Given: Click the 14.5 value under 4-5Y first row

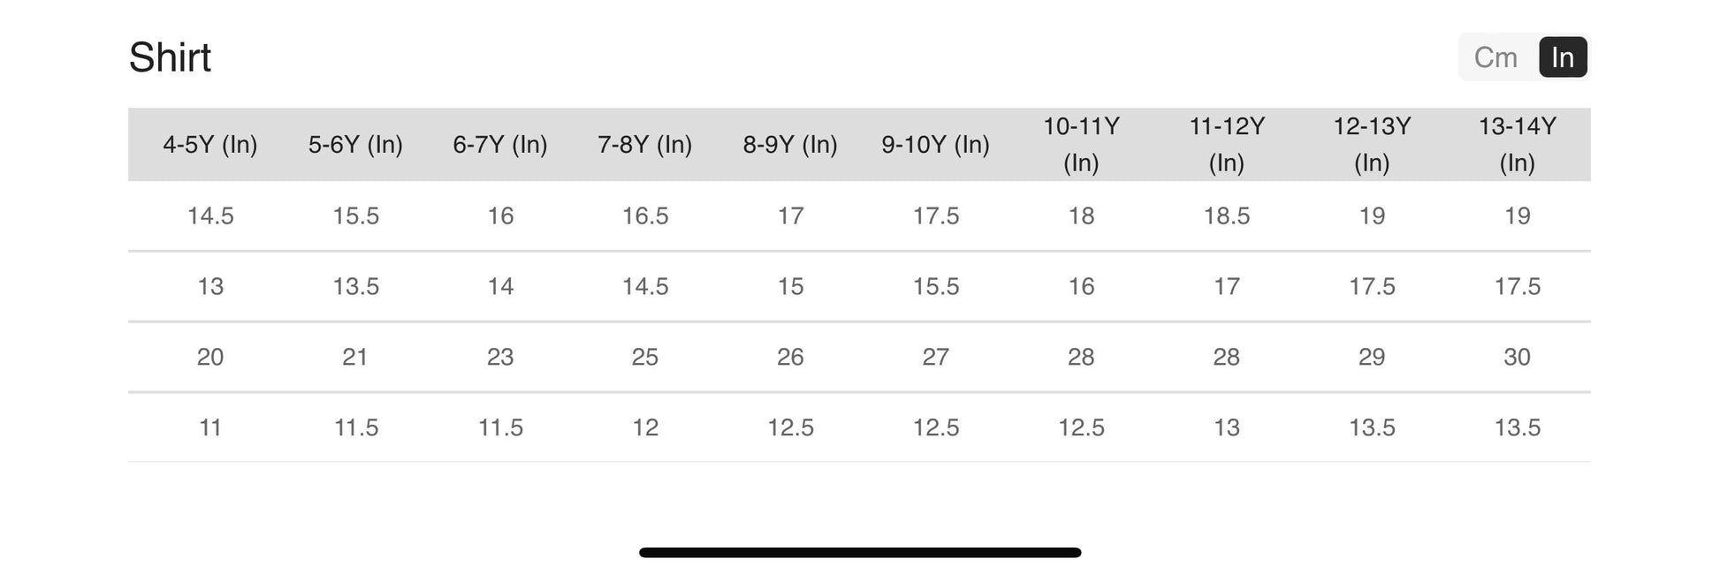Looking at the screenshot, I should 210,215.
